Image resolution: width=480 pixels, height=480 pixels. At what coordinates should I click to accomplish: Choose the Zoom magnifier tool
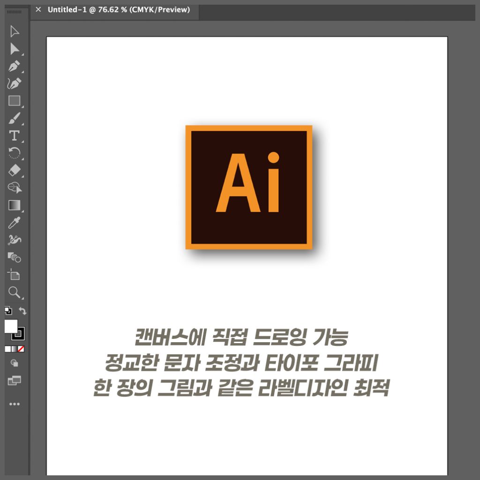pyautogui.click(x=15, y=292)
